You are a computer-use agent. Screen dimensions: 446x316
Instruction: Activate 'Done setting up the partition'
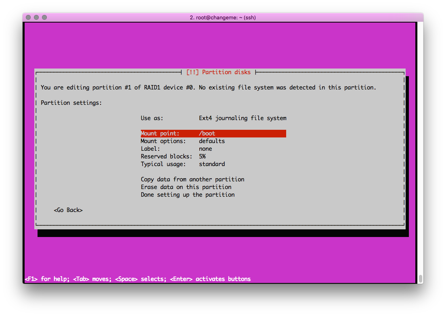187,195
